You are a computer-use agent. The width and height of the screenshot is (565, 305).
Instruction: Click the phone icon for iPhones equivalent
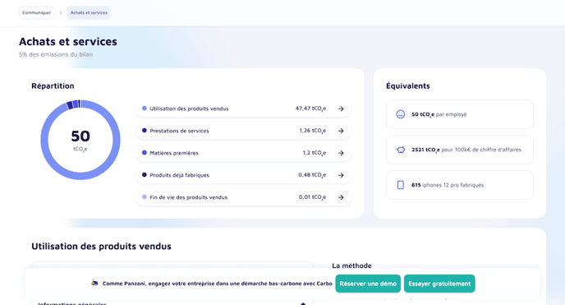[x=400, y=185]
